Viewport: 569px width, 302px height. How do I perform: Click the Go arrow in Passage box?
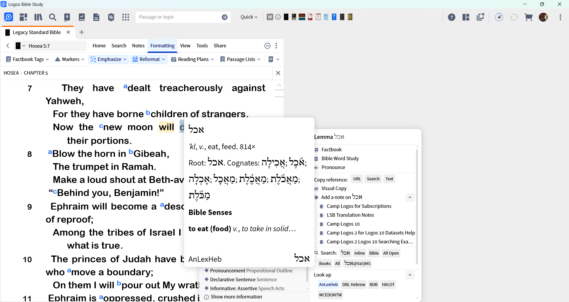pos(225,17)
